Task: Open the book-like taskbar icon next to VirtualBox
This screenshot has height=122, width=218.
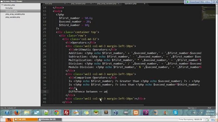Action: 126,113
